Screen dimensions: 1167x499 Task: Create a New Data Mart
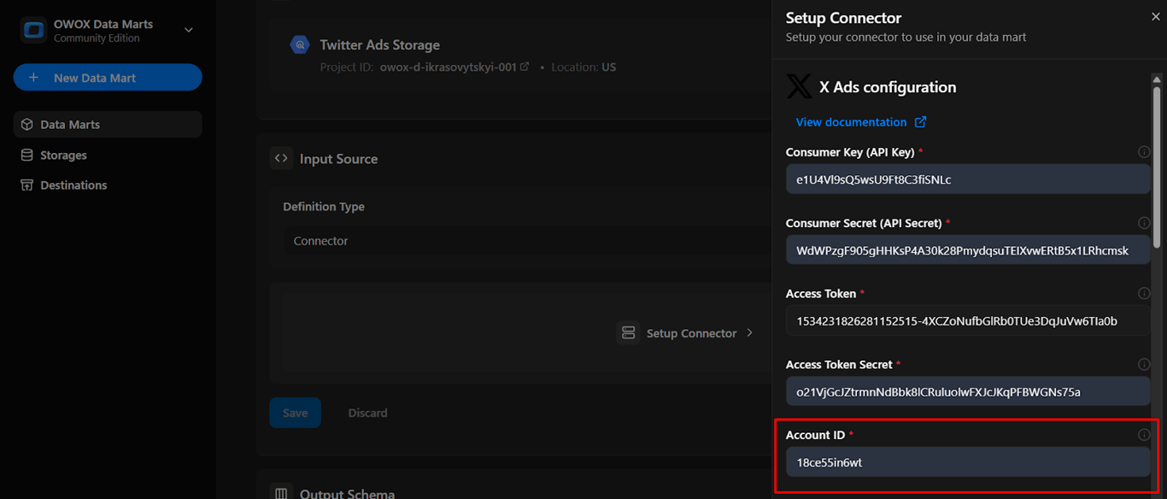coord(108,78)
